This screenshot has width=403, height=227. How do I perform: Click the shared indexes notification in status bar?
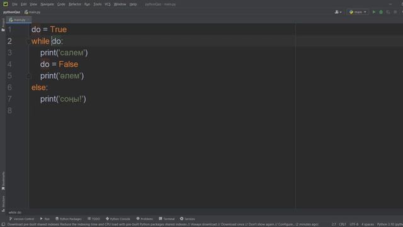tap(162, 224)
